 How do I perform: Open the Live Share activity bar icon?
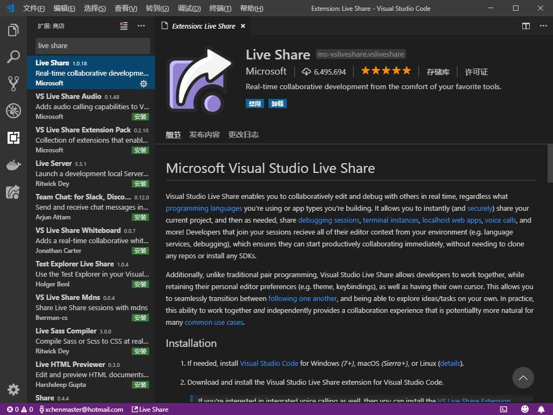point(14,192)
